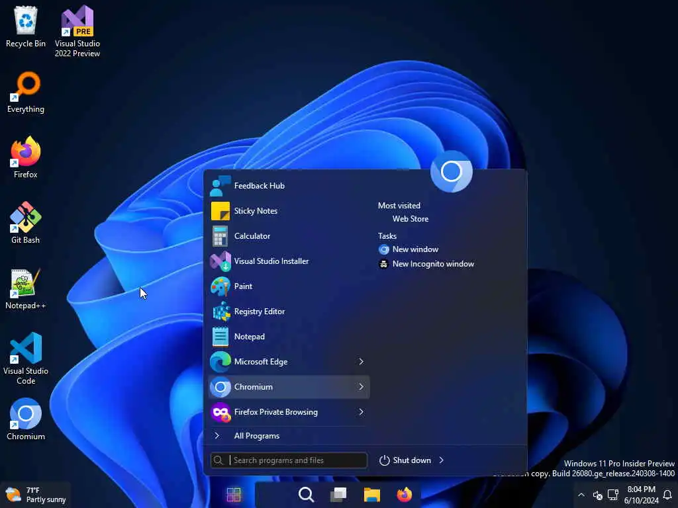Viewport: 678px width, 508px height.
Task: Open Registry Editor icon
Action: (x=221, y=312)
